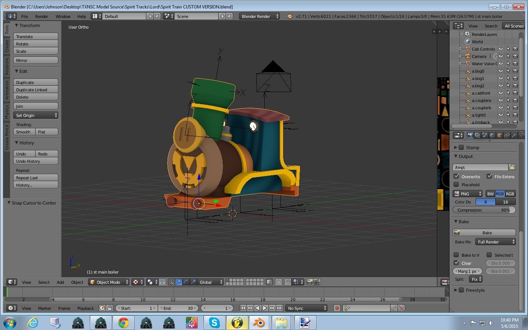Enable the Bake to Vertex Color checkbox
This screenshot has height=330, width=528.
[456, 255]
